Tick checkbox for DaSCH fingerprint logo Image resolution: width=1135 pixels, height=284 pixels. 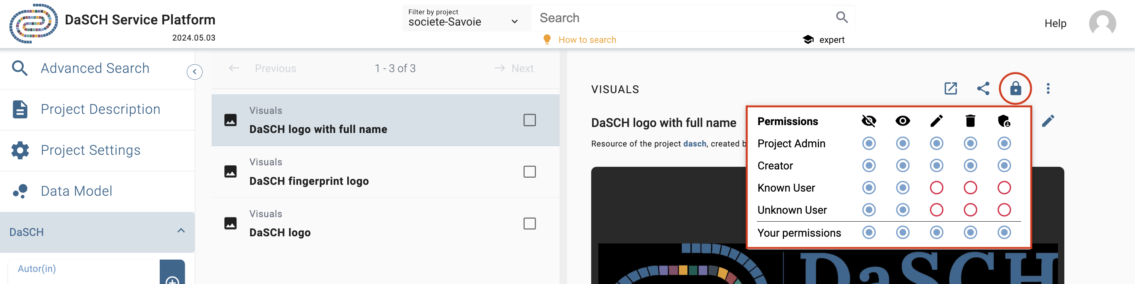[x=529, y=172]
